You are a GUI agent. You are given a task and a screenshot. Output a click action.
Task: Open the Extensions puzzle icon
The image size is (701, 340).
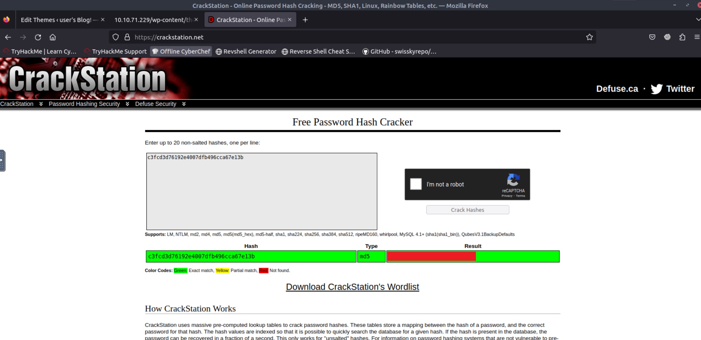click(682, 37)
